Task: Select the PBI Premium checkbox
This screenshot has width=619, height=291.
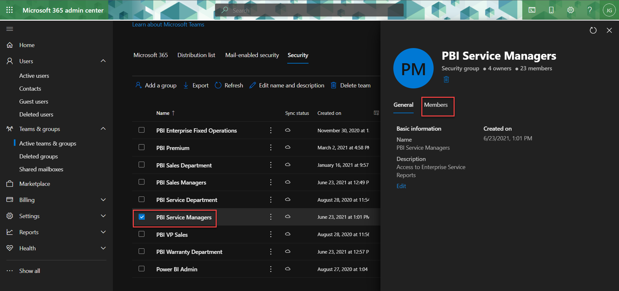Action: 142,147
